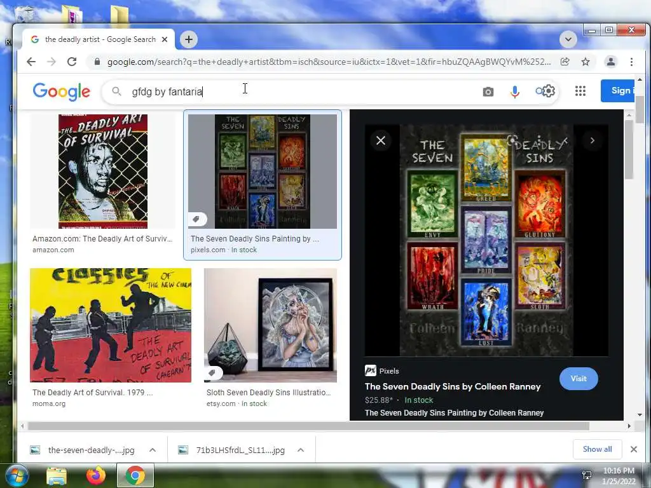Screen dimensions: 651x488
Task: Open Deadly Art of Survival Amazon thumbnail
Action: click(103, 172)
